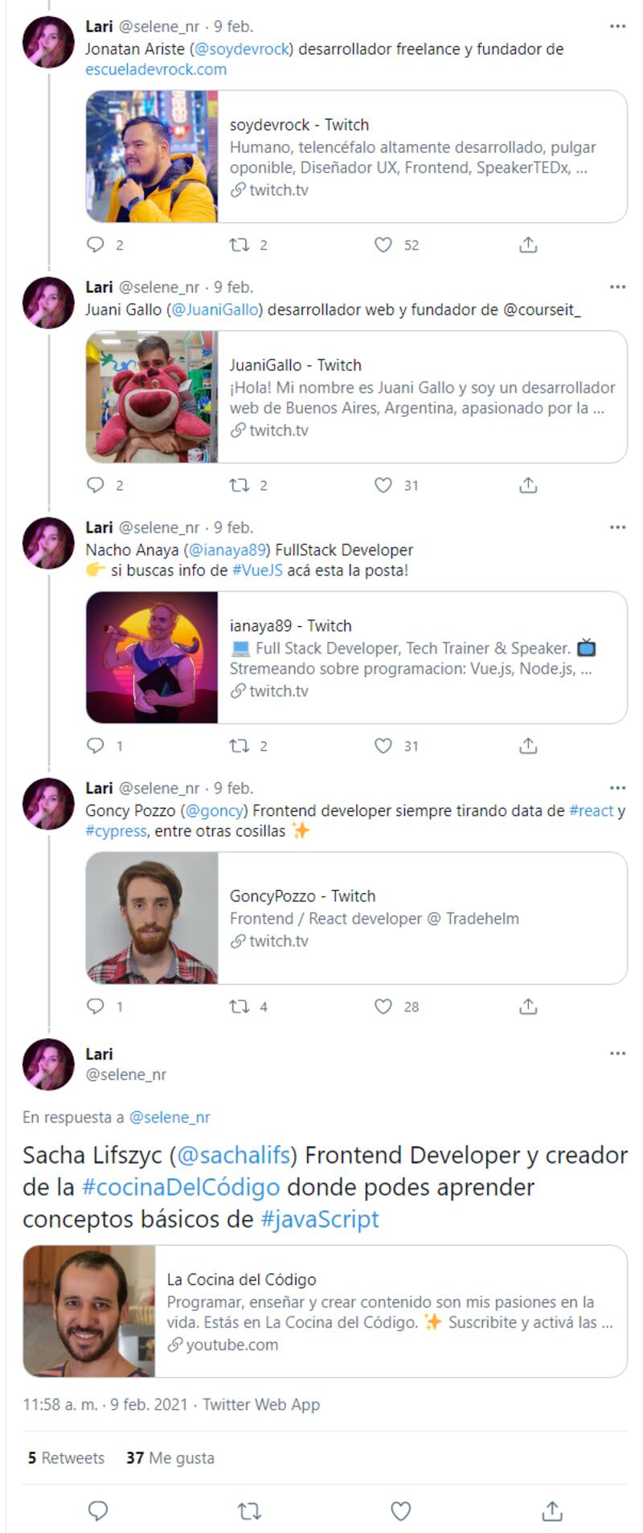Share the Goncy Pozzo tweet
Viewport: 643px width, 1533px height.
click(x=528, y=1007)
